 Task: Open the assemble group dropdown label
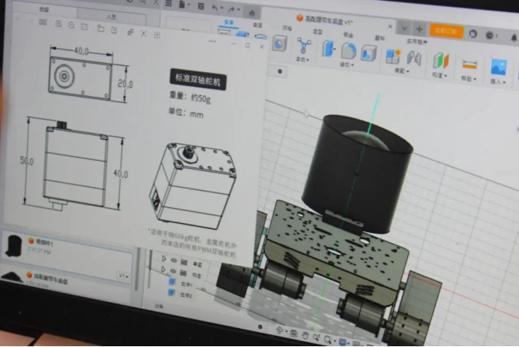click(401, 71)
